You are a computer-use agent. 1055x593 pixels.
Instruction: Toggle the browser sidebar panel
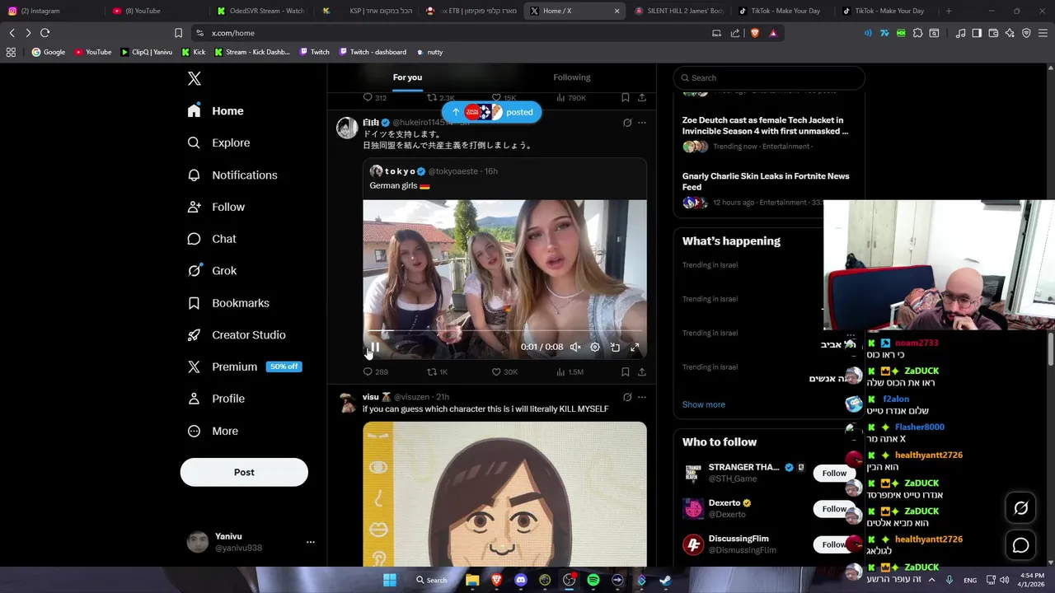click(977, 33)
